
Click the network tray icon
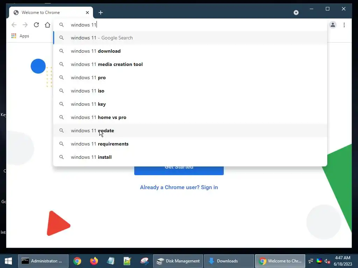coord(311,261)
